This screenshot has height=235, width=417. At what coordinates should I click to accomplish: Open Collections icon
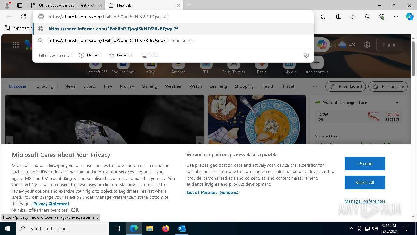(x=367, y=17)
